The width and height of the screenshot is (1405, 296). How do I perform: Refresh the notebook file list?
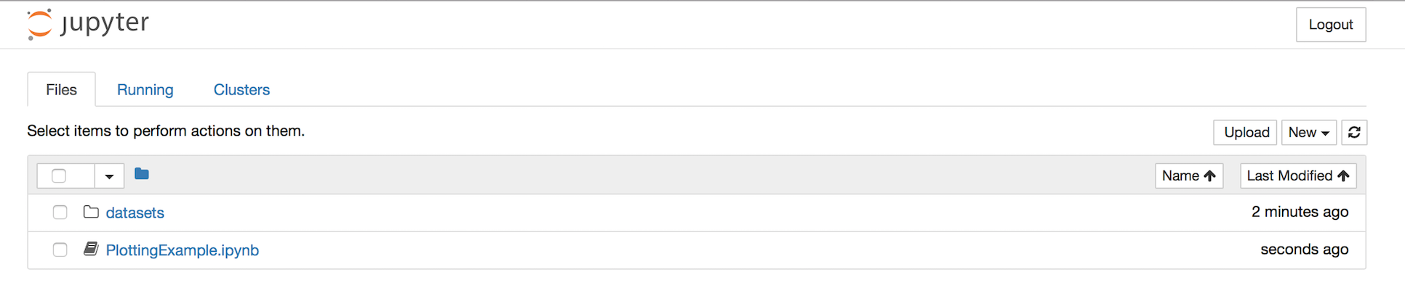(1354, 133)
